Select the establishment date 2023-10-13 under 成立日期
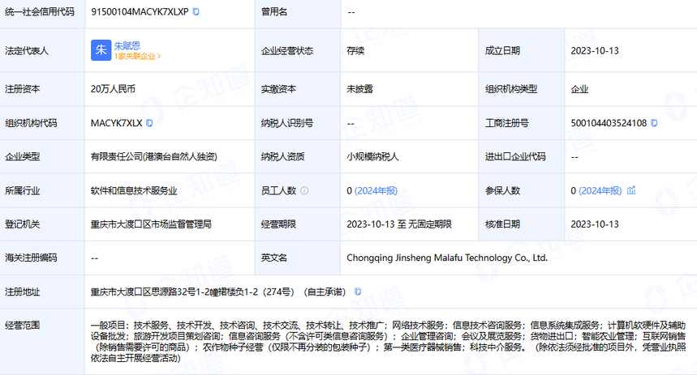Screen dimensions: 697x375 click(x=595, y=50)
